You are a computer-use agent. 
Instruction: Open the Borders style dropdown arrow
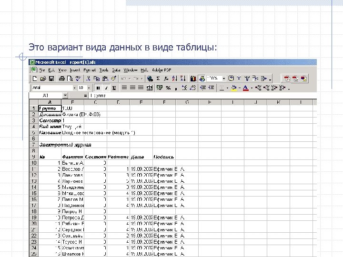click(x=227, y=88)
